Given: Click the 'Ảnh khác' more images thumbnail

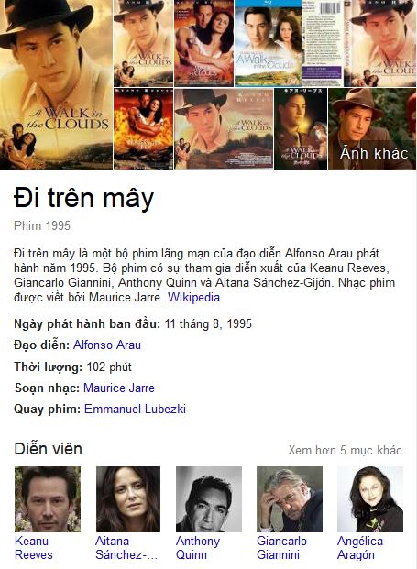Looking at the screenshot, I should pos(372,129).
